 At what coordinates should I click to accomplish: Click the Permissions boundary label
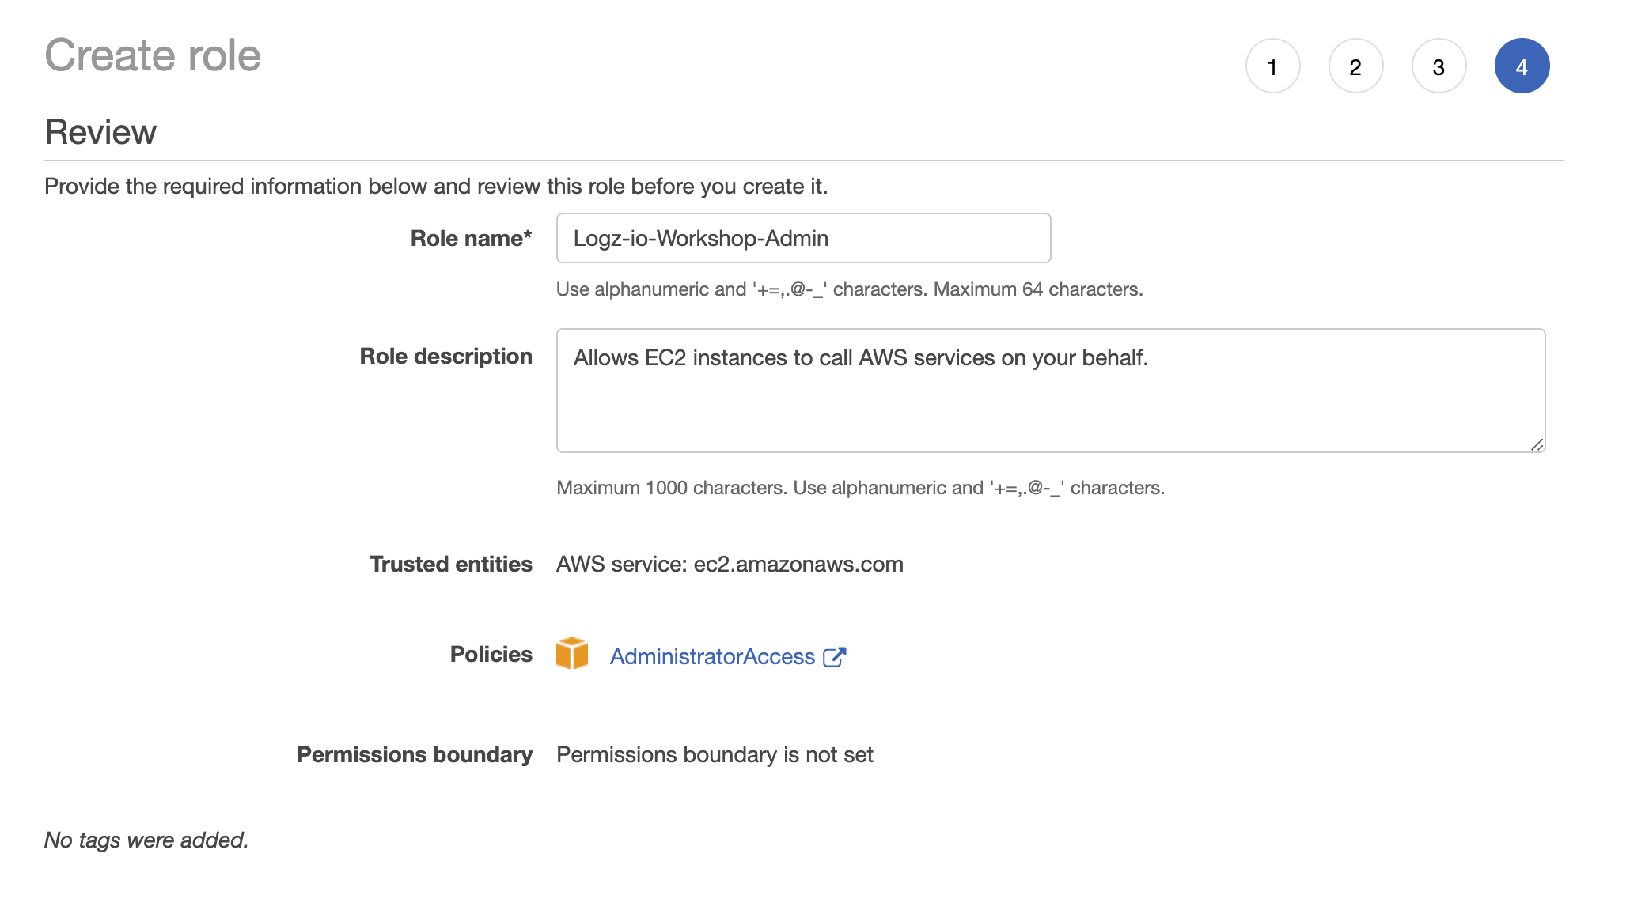point(415,754)
